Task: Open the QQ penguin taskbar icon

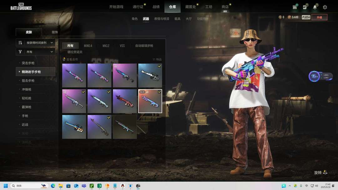Action: [123, 186]
